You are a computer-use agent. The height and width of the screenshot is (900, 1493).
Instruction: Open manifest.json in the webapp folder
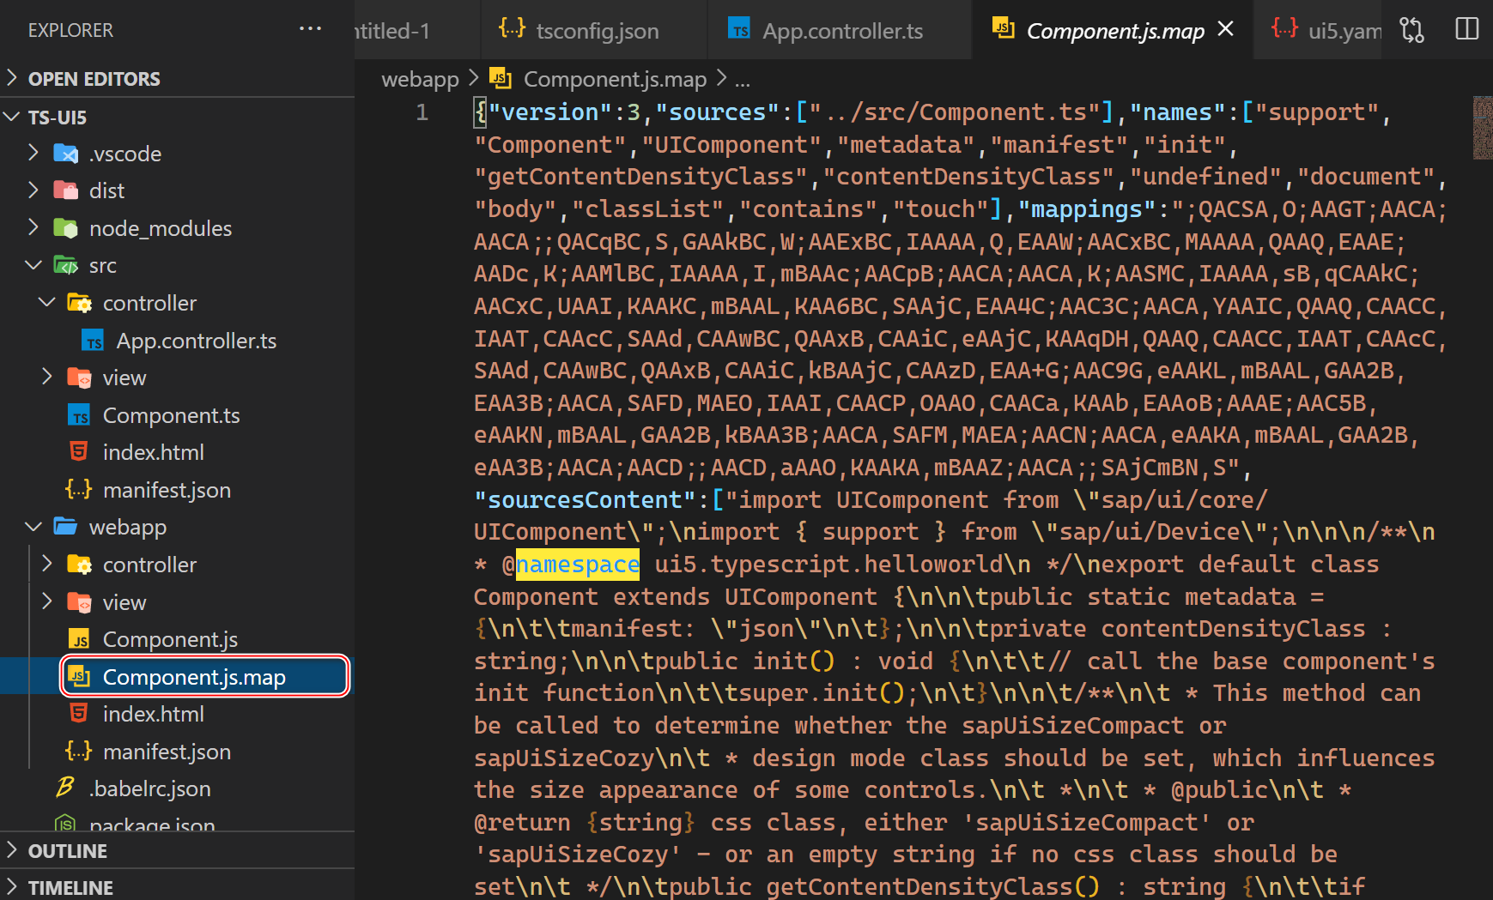tap(177, 752)
